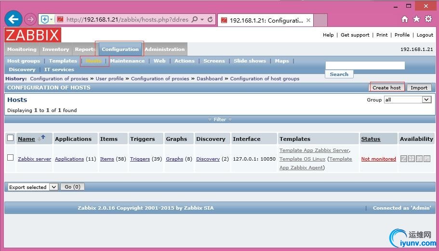
Task: Open the Web submenu
Action: [160, 61]
